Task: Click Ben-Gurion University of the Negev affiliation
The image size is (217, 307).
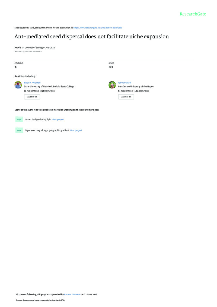Action: [x=136, y=87]
